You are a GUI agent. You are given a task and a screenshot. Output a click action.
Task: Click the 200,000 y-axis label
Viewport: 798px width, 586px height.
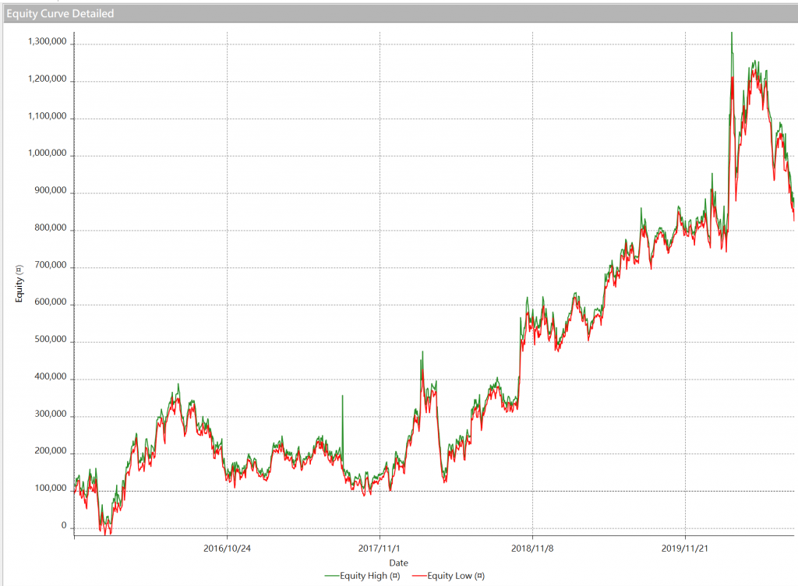(51, 454)
